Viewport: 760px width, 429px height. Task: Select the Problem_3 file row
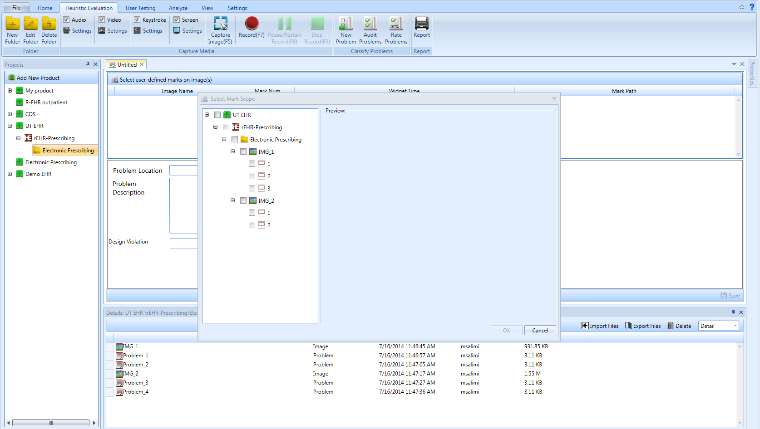tap(135, 383)
